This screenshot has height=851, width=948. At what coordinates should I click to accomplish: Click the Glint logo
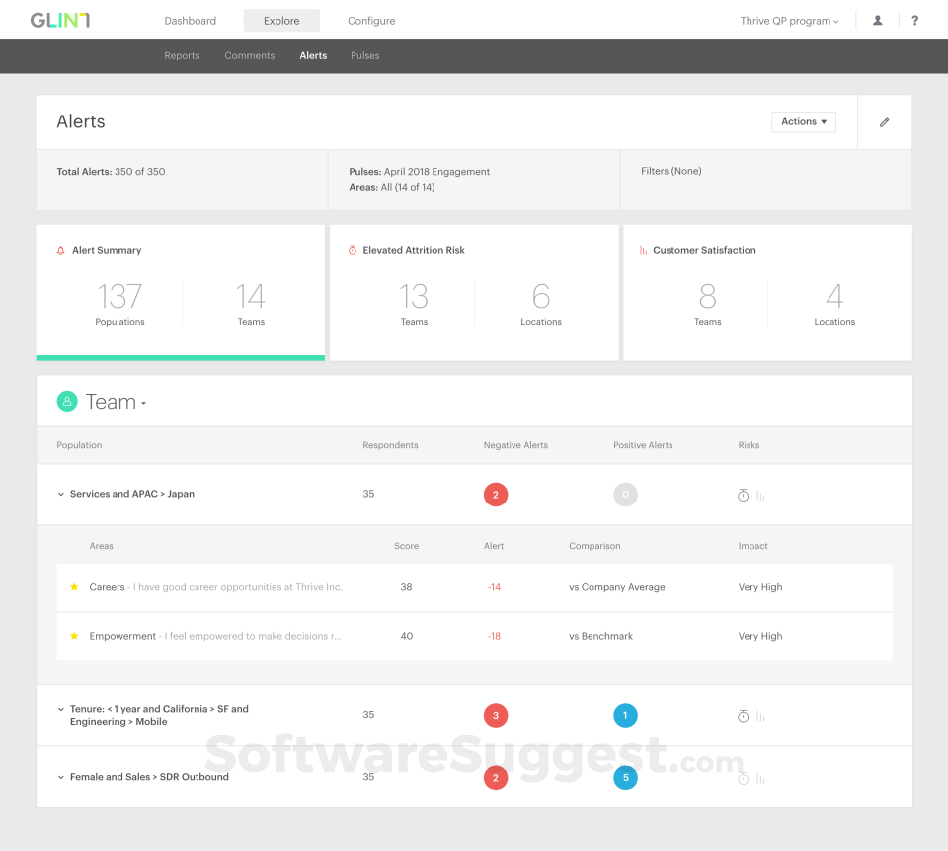click(x=59, y=20)
